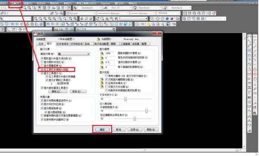Enable 仅显示文字边框 checkbox
The width and height of the screenshot is (259, 156).
click(x=106, y=87)
